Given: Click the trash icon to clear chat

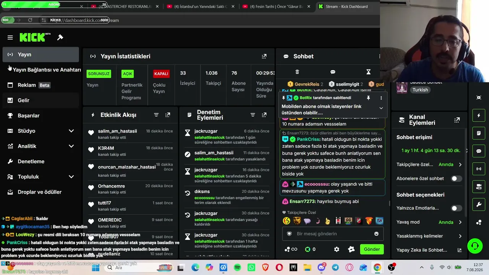Looking at the screenshot, I should pyautogui.click(x=297, y=72).
